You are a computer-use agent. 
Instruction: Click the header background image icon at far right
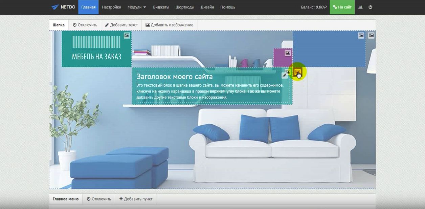(371, 36)
